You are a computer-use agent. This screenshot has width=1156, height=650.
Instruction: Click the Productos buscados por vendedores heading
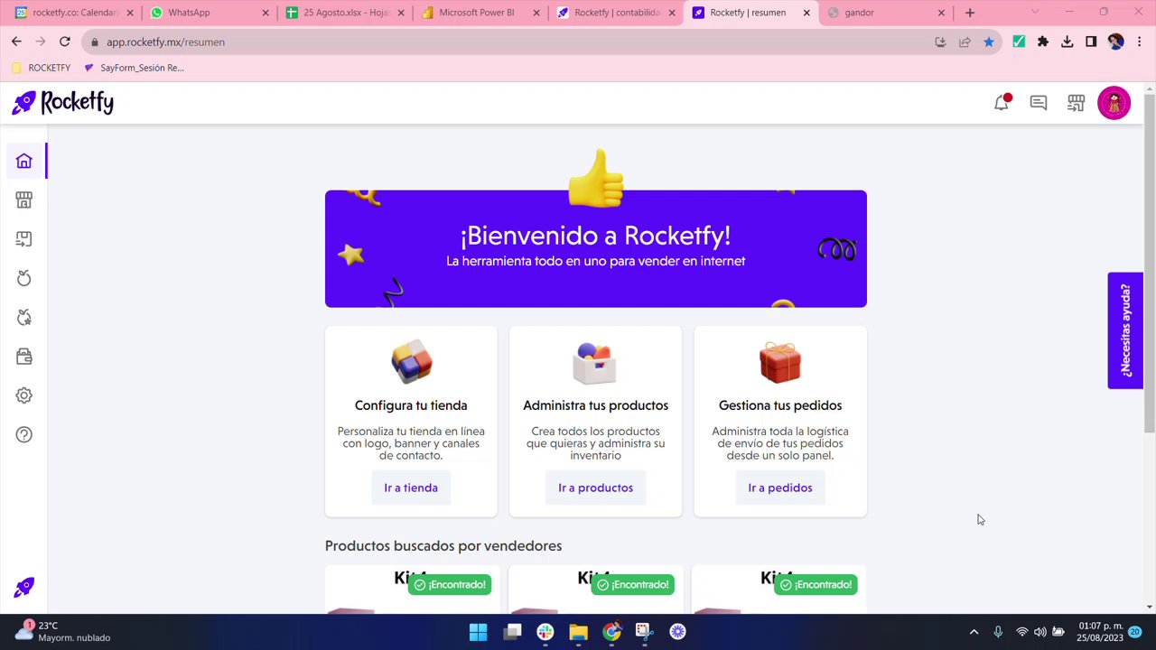pos(443,545)
